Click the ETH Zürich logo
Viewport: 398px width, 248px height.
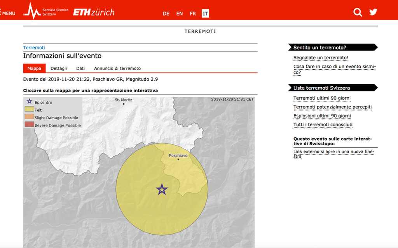tap(93, 12)
